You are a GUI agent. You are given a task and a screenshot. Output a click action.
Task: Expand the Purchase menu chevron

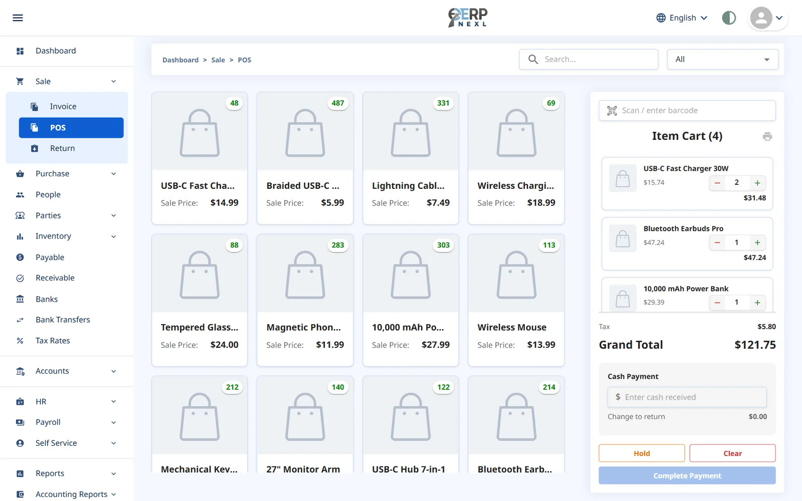coord(114,174)
